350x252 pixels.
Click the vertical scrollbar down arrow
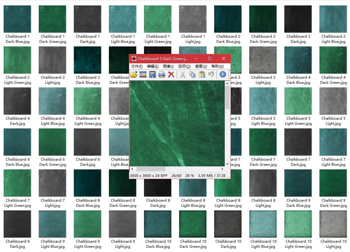(227, 164)
